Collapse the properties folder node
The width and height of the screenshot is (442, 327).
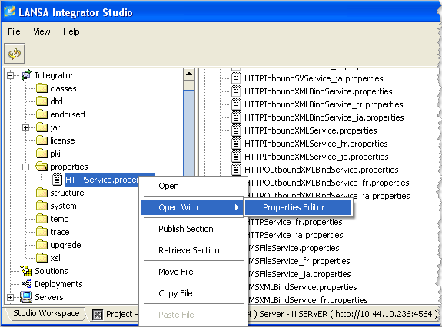click(25, 167)
